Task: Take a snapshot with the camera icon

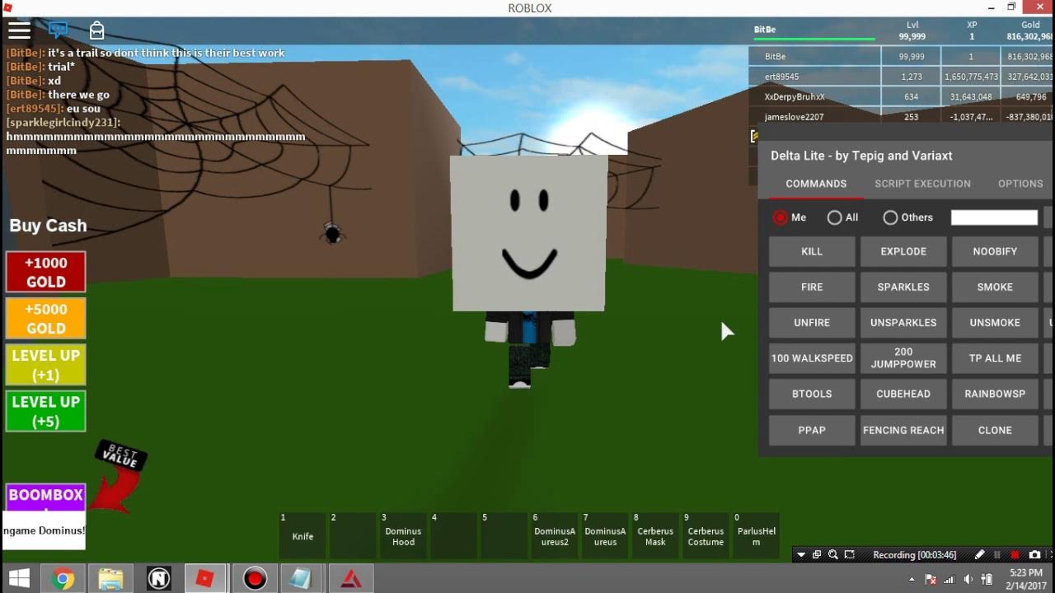Action: pyautogui.click(x=1034, y=555)
